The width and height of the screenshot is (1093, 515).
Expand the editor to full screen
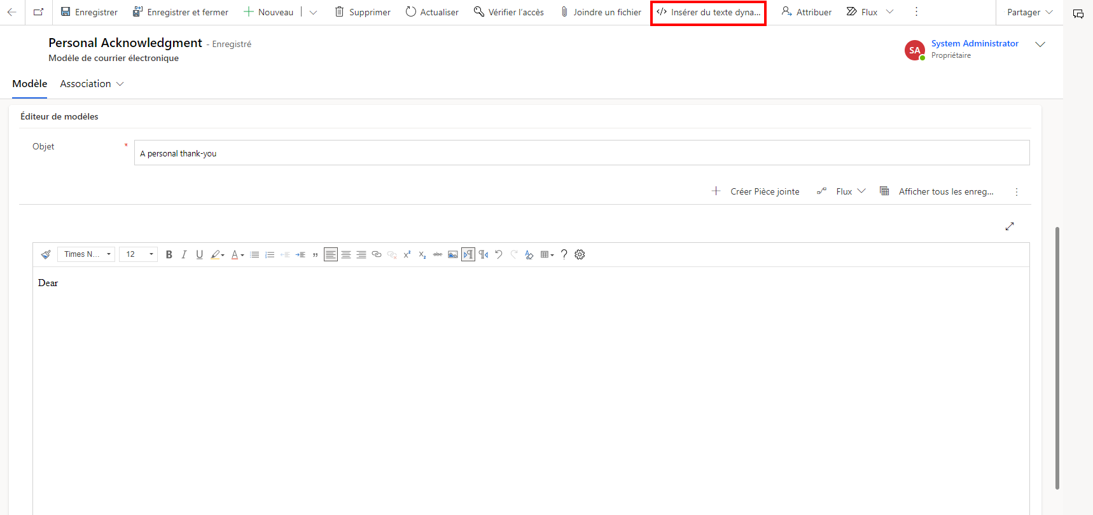click(1010, 226)
